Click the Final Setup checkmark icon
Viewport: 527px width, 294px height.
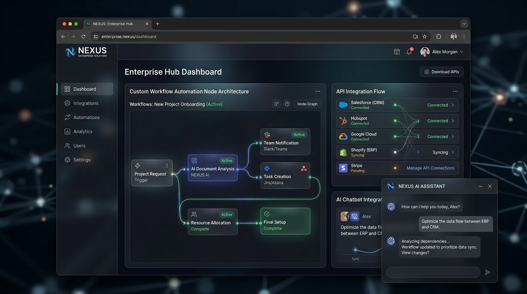coord(267,214)
